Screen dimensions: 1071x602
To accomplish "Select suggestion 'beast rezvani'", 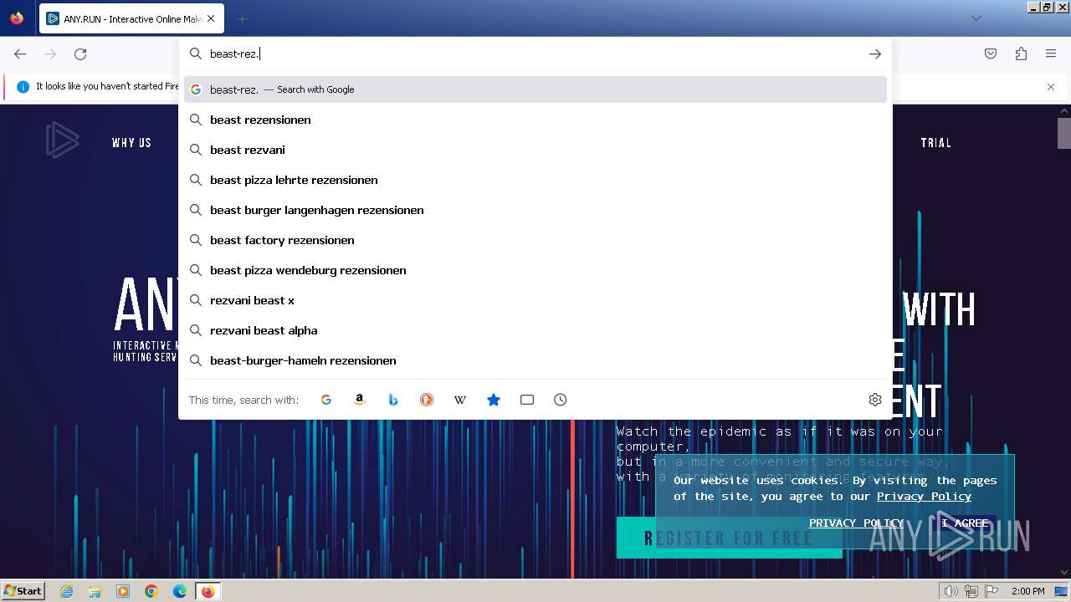I will (535, 150).
